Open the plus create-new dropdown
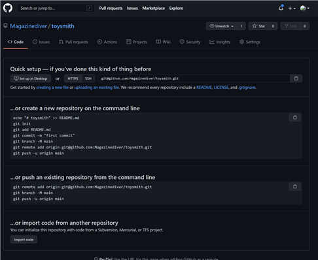This screenshot has width=318, height=260. point(292,8)
